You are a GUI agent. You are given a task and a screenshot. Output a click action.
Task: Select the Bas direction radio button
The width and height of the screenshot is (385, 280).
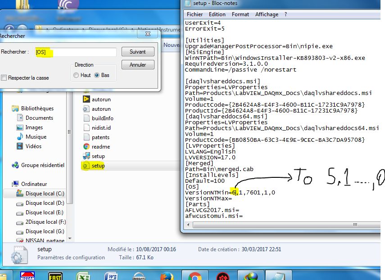point(97,75)
